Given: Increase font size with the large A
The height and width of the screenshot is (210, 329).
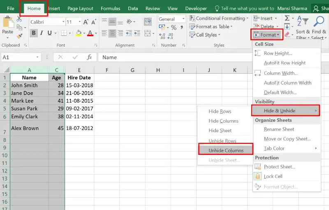Looking at the screenshot, I should [86, 22].
